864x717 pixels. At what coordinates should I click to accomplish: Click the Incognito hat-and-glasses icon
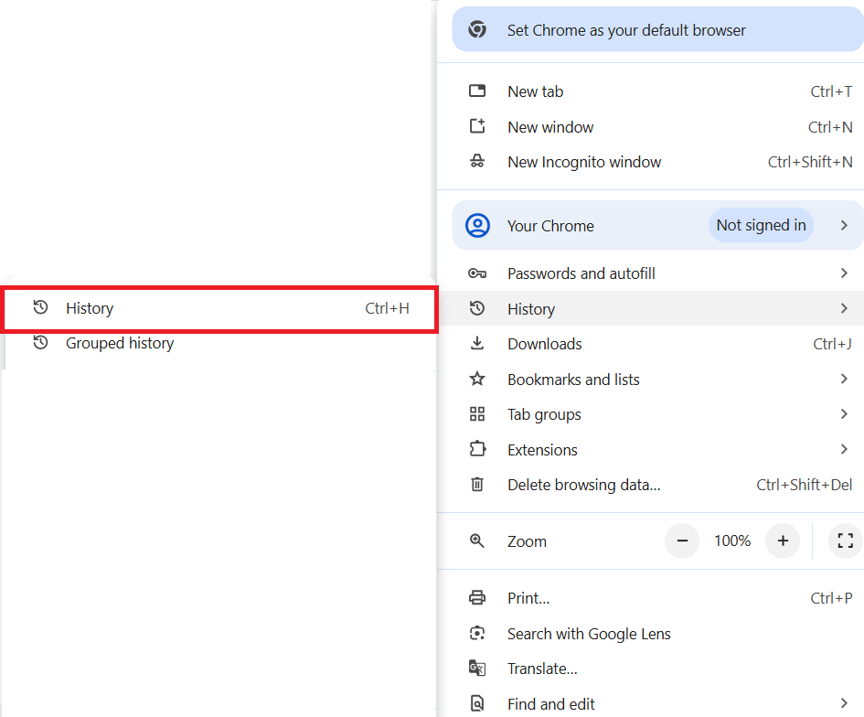[x=477, y=162]
